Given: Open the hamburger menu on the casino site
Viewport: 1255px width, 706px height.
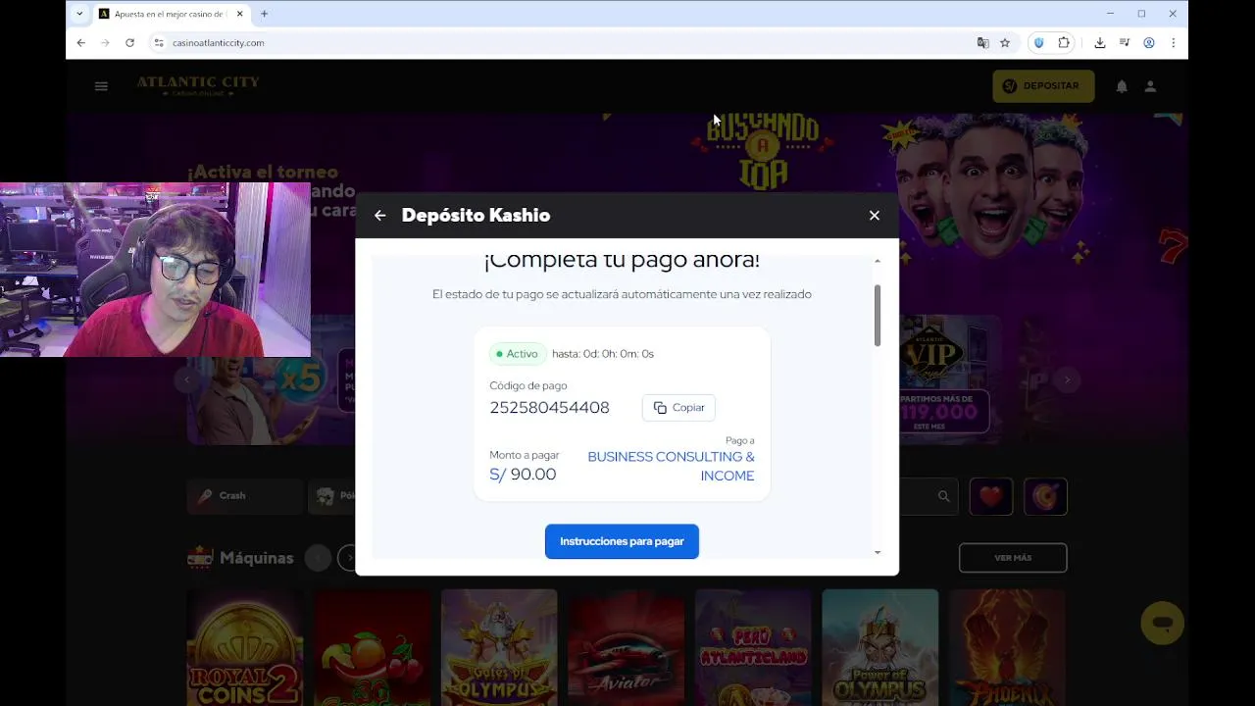Looking at the screenshot, I should pos(101,86).
